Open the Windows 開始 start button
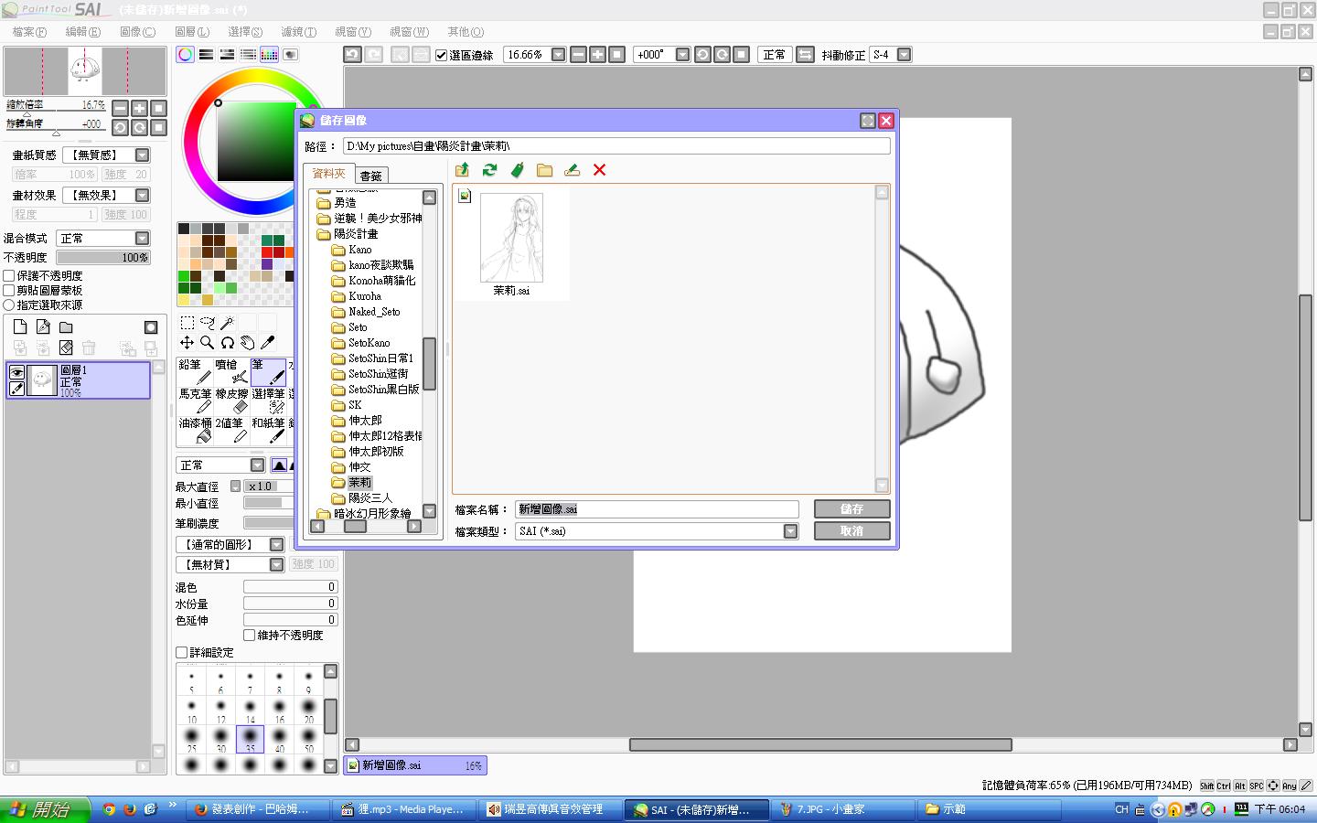 (46, 809)
